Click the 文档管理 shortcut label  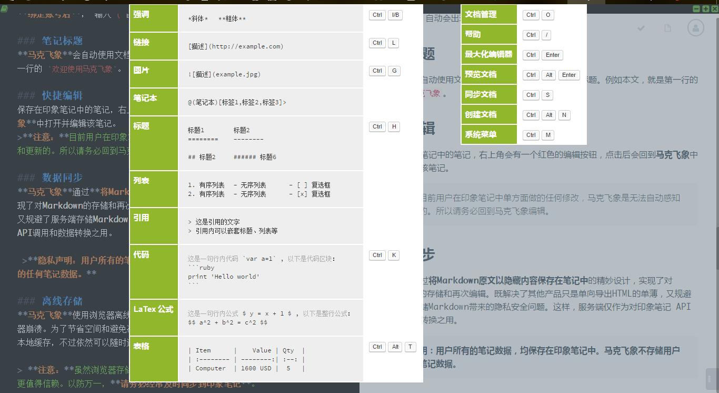(x=481, y=15)
